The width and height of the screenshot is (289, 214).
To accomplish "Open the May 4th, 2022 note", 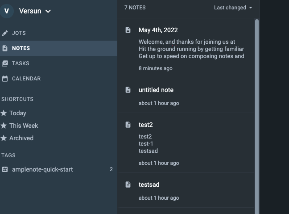I will [158, 30].
